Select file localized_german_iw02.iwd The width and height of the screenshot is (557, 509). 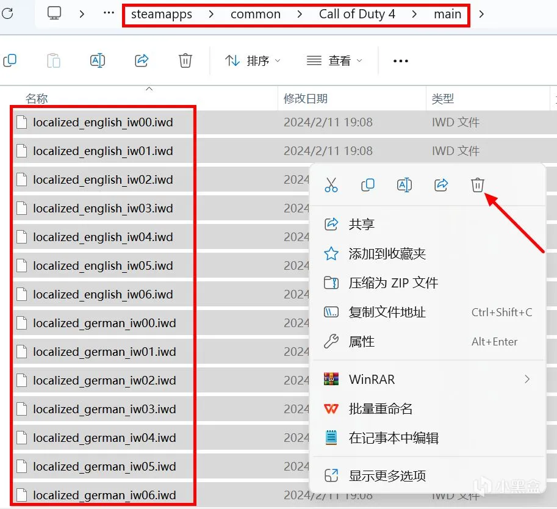[x=103, y=381]
